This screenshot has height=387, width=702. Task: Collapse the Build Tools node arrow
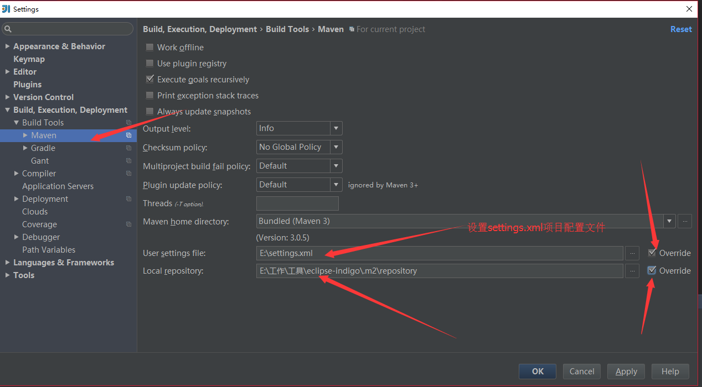(16, 123)
